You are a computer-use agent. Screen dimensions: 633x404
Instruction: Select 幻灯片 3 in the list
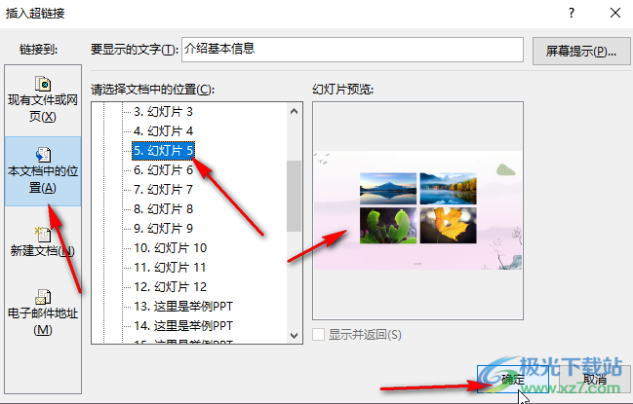click(x=163, y=112)
